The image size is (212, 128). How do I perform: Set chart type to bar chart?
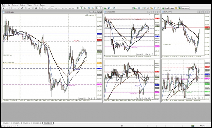[x=78, y=8]
